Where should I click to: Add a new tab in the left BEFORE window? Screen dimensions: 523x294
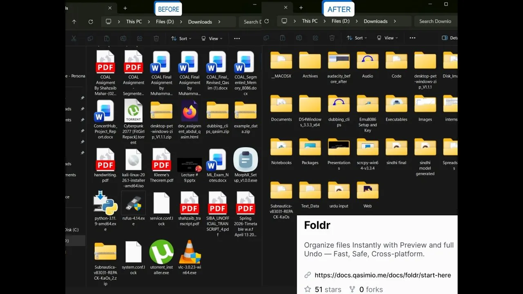click(x=125, y=8)
